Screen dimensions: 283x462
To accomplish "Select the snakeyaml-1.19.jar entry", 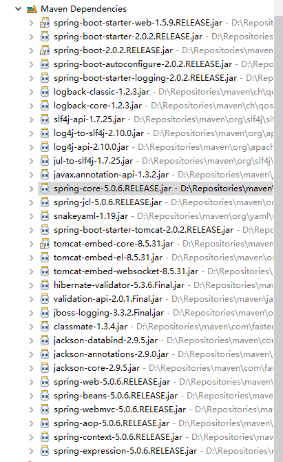I will pos(91,216).
